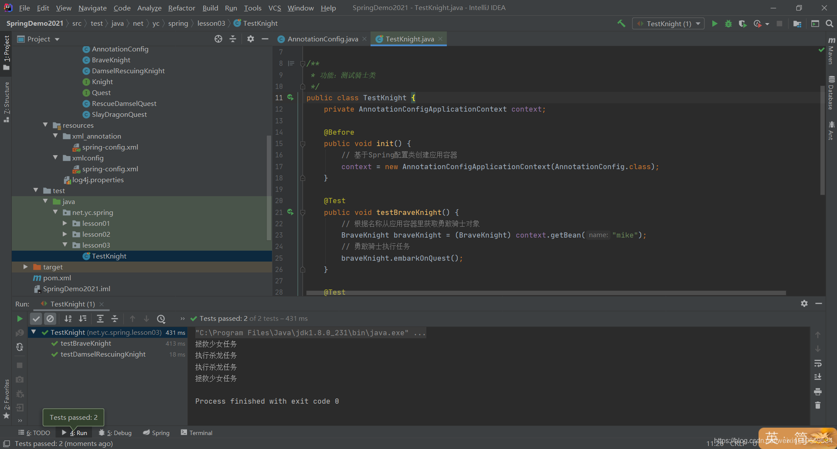837x449 pixels.
Task: Open the TODO tool window
Action: point(34,433)
